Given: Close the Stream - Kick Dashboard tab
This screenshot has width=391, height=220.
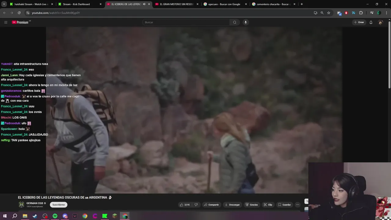Looking at the screenshot, I should click(x=100, y=4).
